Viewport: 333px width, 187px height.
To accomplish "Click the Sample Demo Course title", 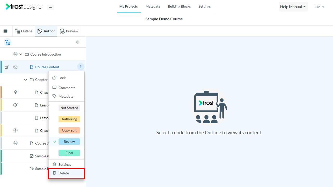I will click(164, 19).
